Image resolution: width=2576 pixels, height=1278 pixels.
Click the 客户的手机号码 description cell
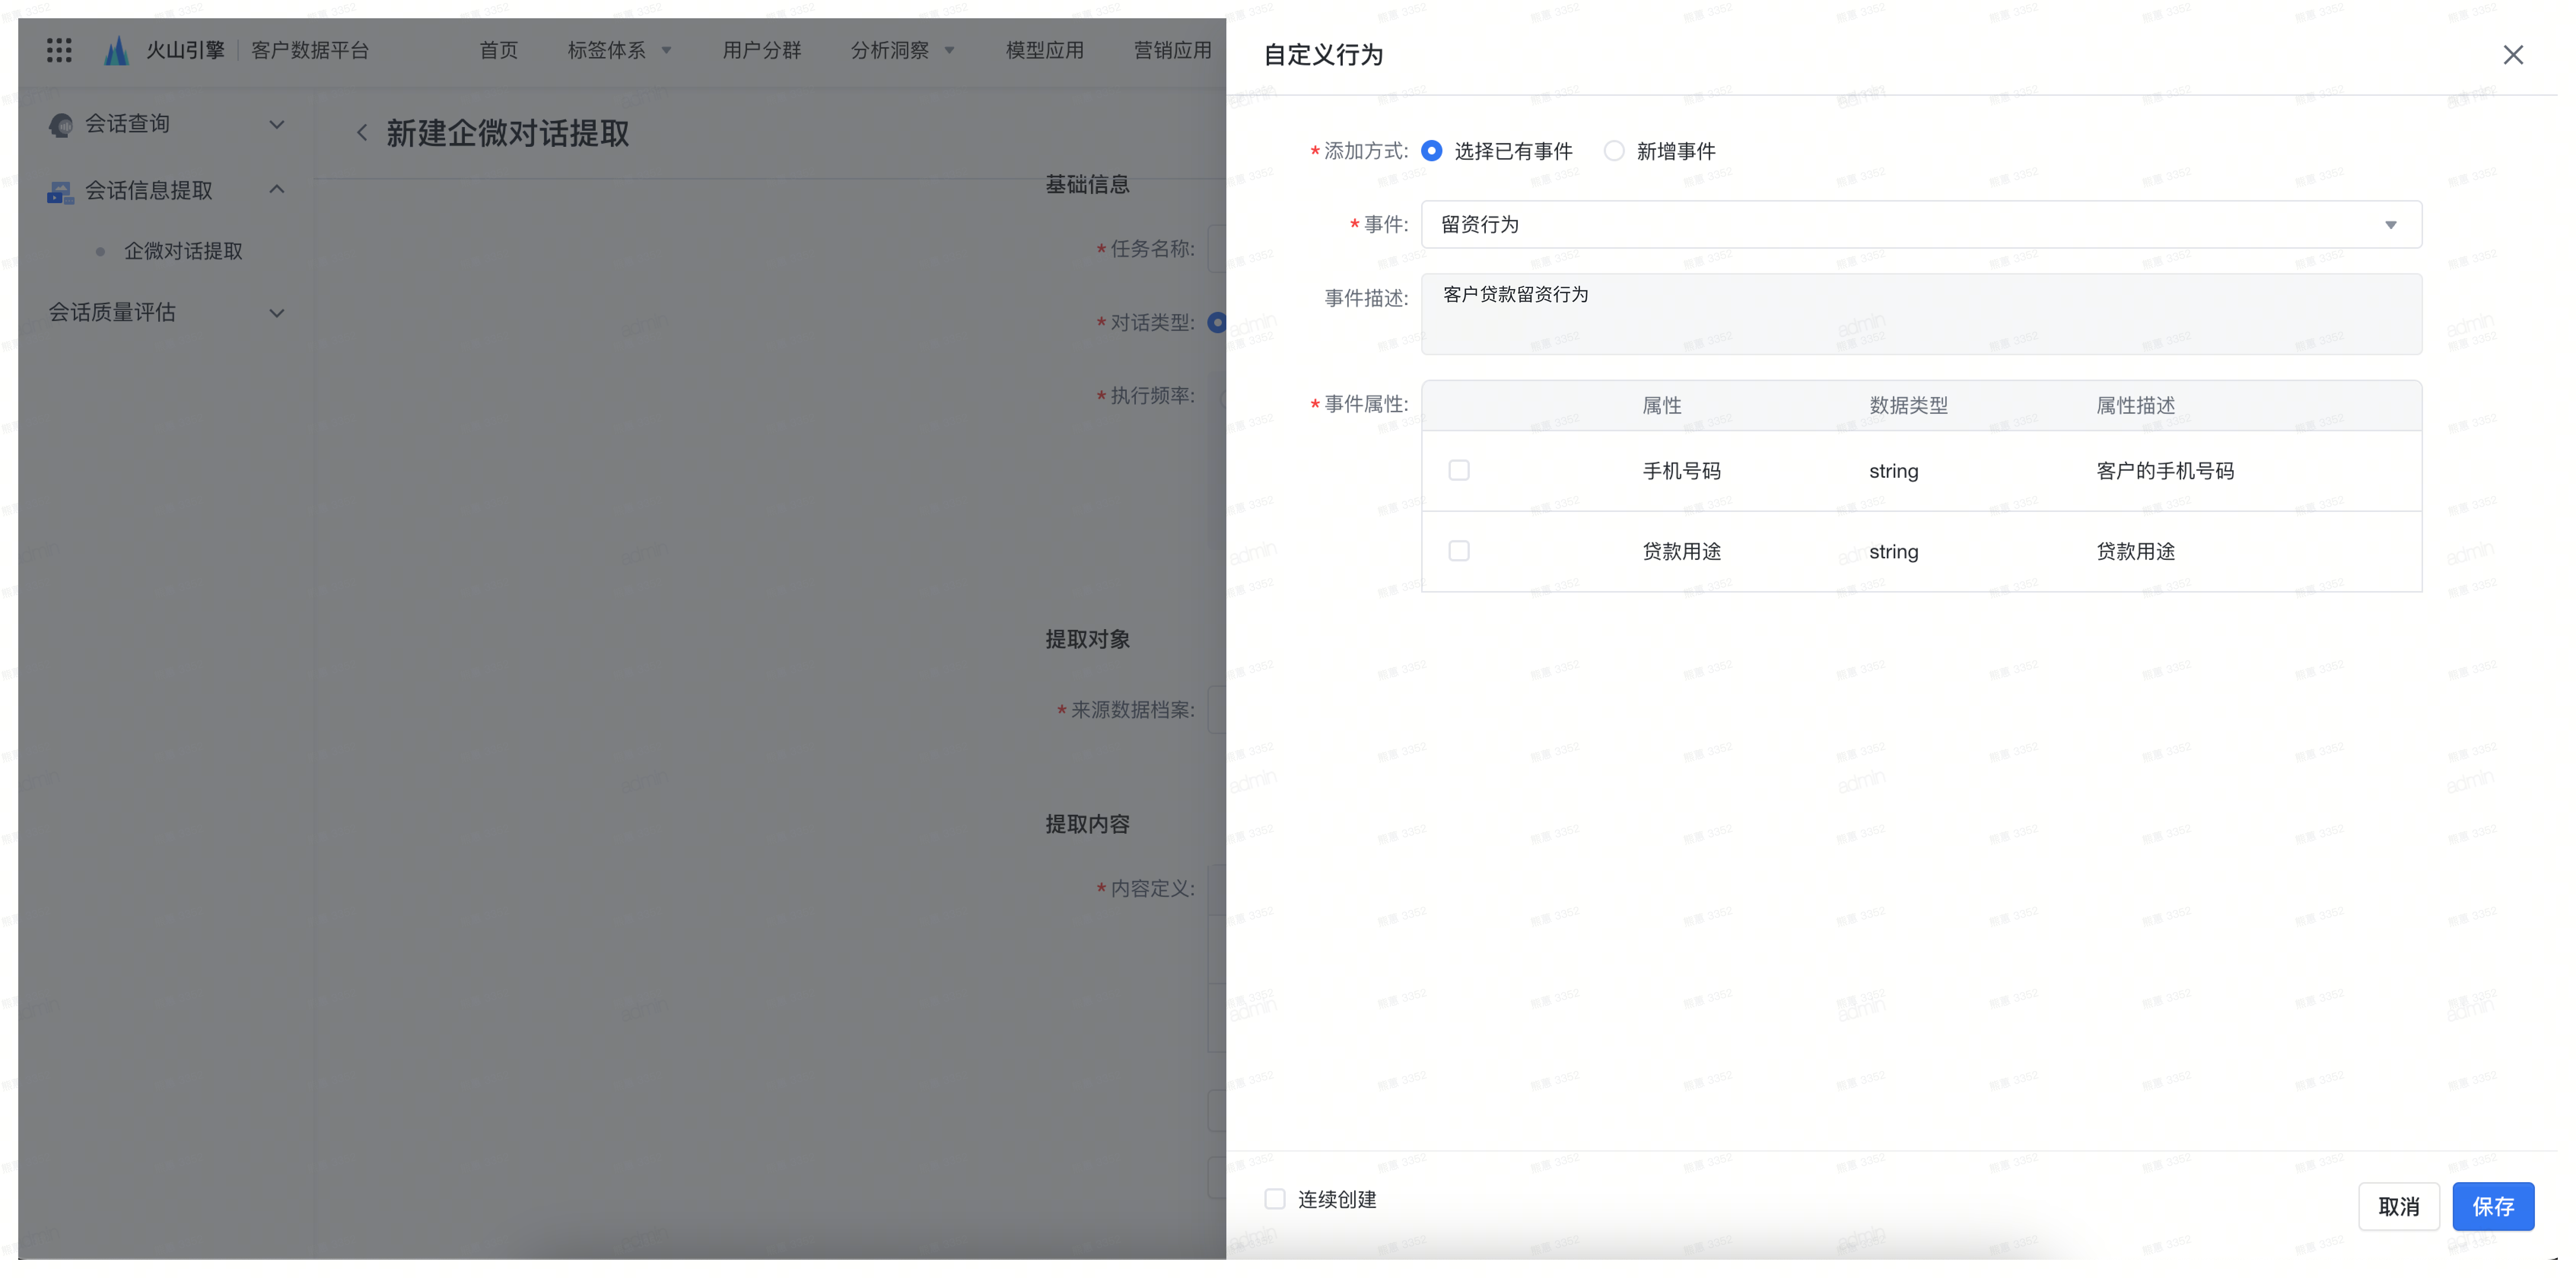coord(2165,471)
